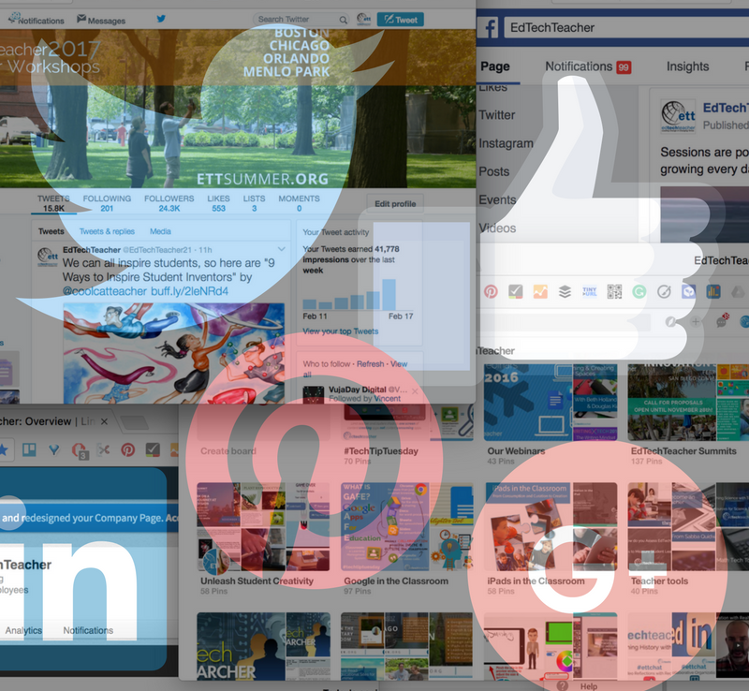This screenshot has height=691, width=749.
Task: Click the ett avatar beside the tweet
Action: pos(48,257)
